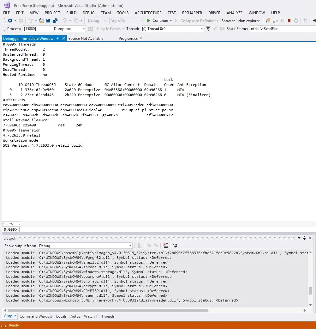Click the Visual Studio logo icon
Viewport: 316px width, 329px height.
7,5
